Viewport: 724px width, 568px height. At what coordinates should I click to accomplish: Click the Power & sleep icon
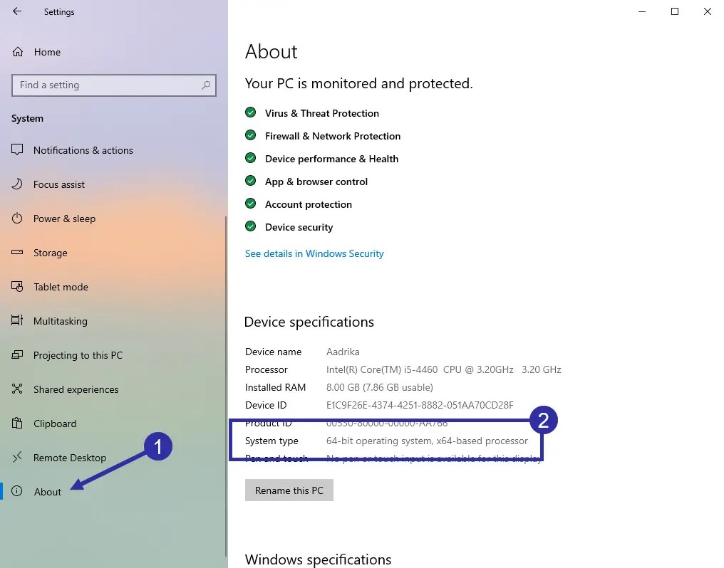(18, 219)
